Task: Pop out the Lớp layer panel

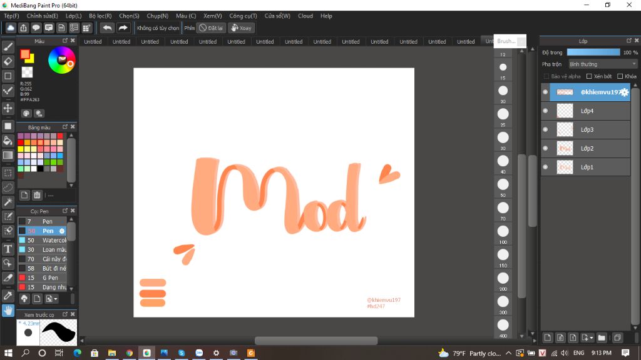Action: [x=629, y=41]
